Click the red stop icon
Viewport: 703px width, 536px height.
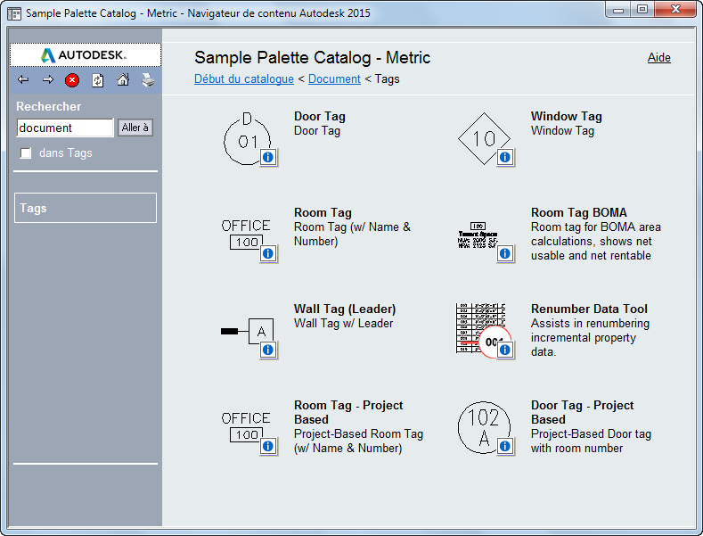pyautogui.click(x=72, y=80)
